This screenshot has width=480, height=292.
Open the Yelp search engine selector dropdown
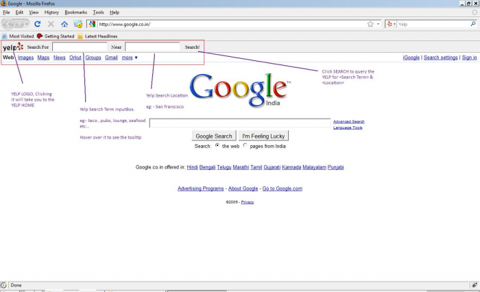392,24
